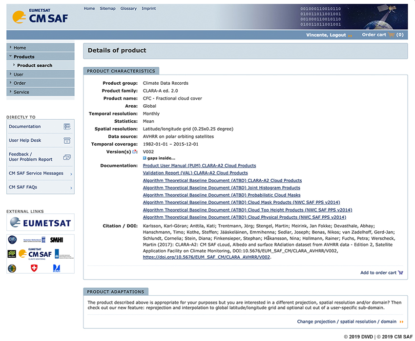Open Product search in sidebar
Image resolution: width=415 pixels, height=341 pixels.
[41, 65]
